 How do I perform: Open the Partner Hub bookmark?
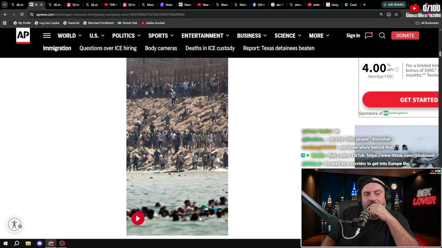[x=127, y=23]
